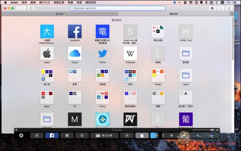Open the folder tile left of the M tile
This screenshot has height=151, width=241.
tap(47, 119)
